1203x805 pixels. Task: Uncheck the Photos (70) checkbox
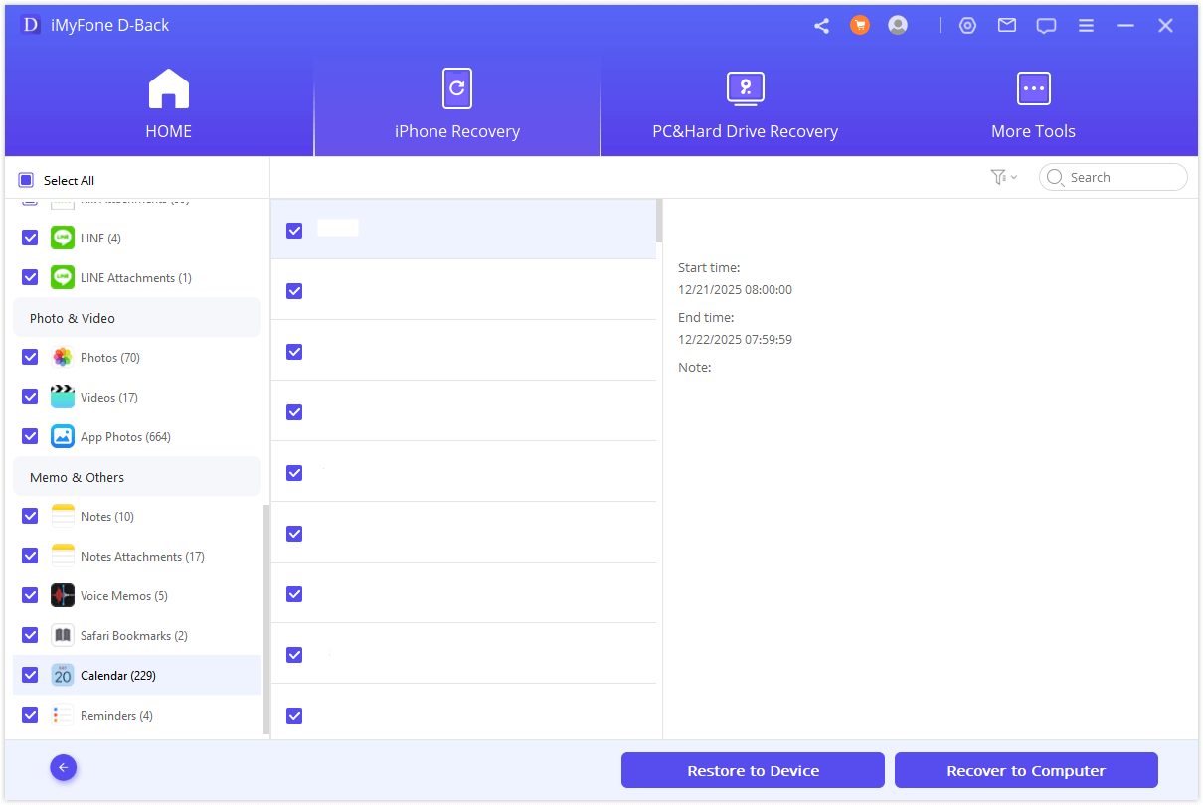[x=30, y=358]
